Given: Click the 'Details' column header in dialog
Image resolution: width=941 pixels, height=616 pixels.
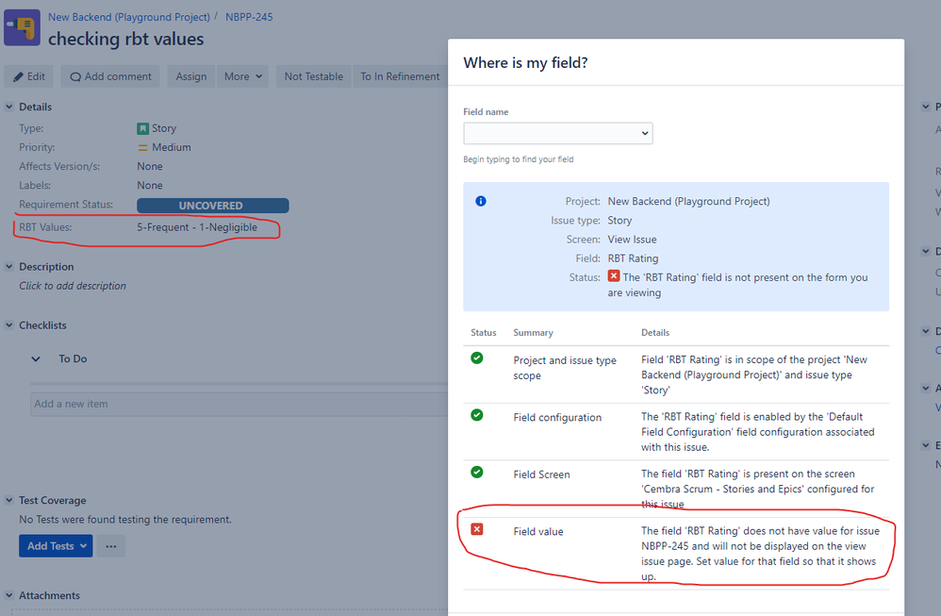Looking at the screenshot, I should tap(655, 333).
